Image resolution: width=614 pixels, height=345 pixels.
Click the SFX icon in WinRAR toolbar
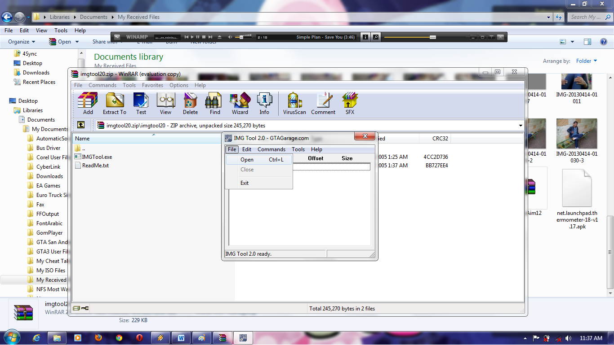click(x=350, y=104)
